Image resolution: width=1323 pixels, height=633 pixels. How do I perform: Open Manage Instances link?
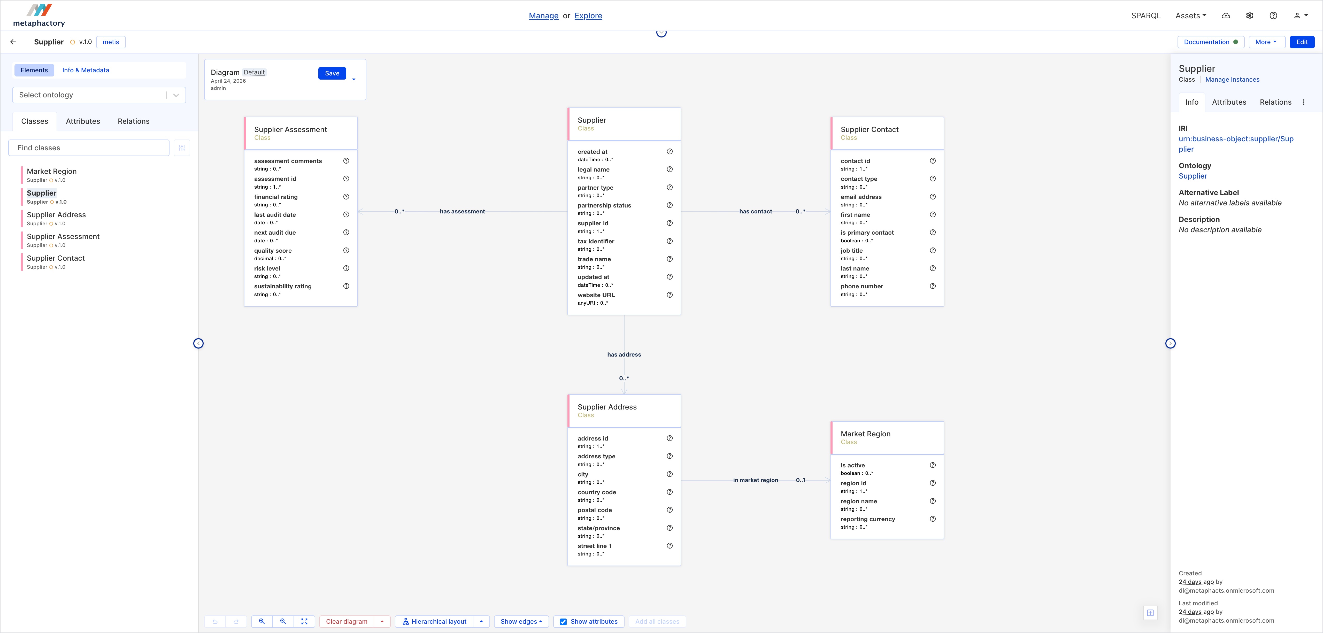point(1232,80)
